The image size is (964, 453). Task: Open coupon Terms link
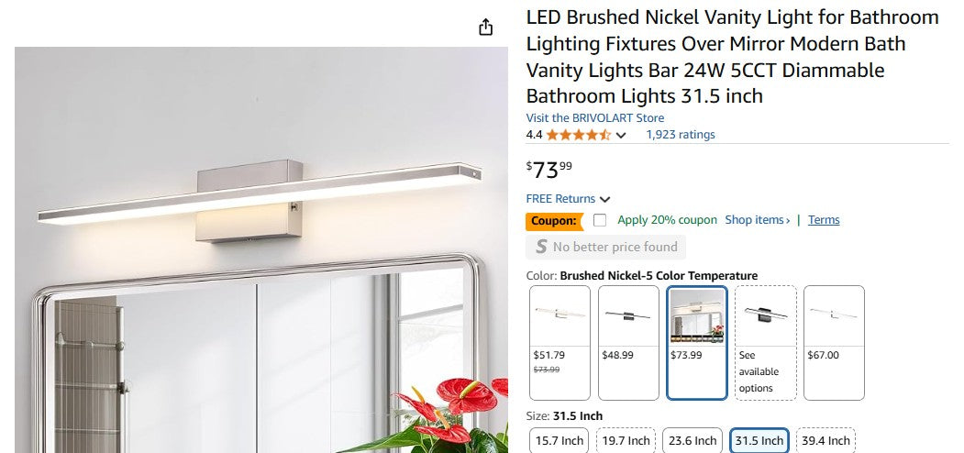(x=824, y=220)
